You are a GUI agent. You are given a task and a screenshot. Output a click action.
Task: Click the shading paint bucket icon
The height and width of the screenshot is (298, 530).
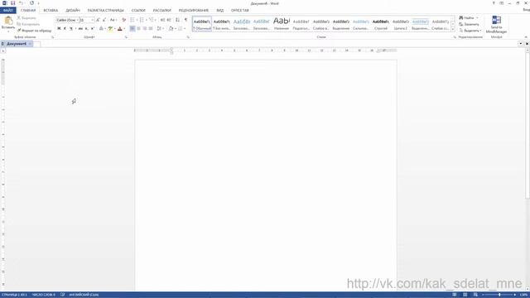click(171, 28)
